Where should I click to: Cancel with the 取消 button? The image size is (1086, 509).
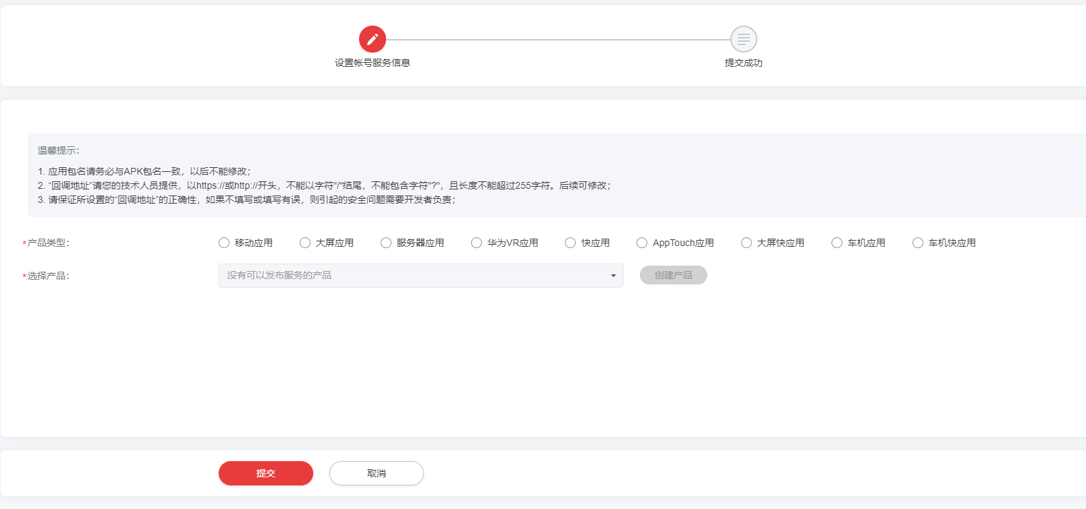pyautogui.click(x=377, y=473)
